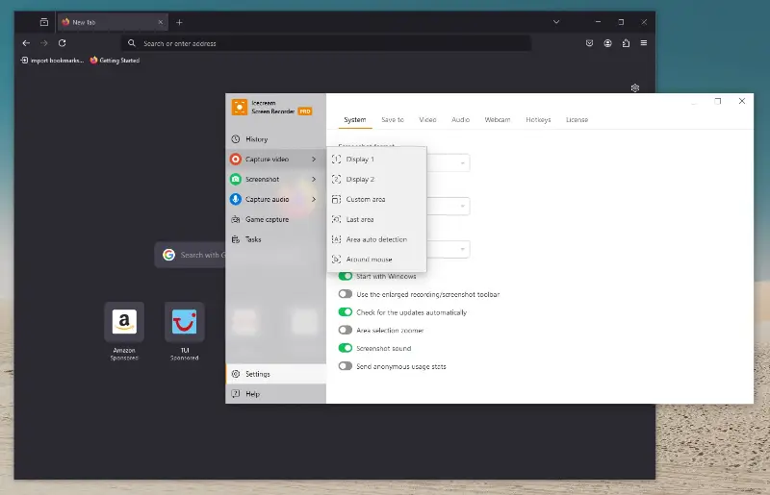Viewport: 770px width, 495px height.
Task: Click Firefox new tab personalize gear
Action: pyautogui.click(x=635, y=87)
